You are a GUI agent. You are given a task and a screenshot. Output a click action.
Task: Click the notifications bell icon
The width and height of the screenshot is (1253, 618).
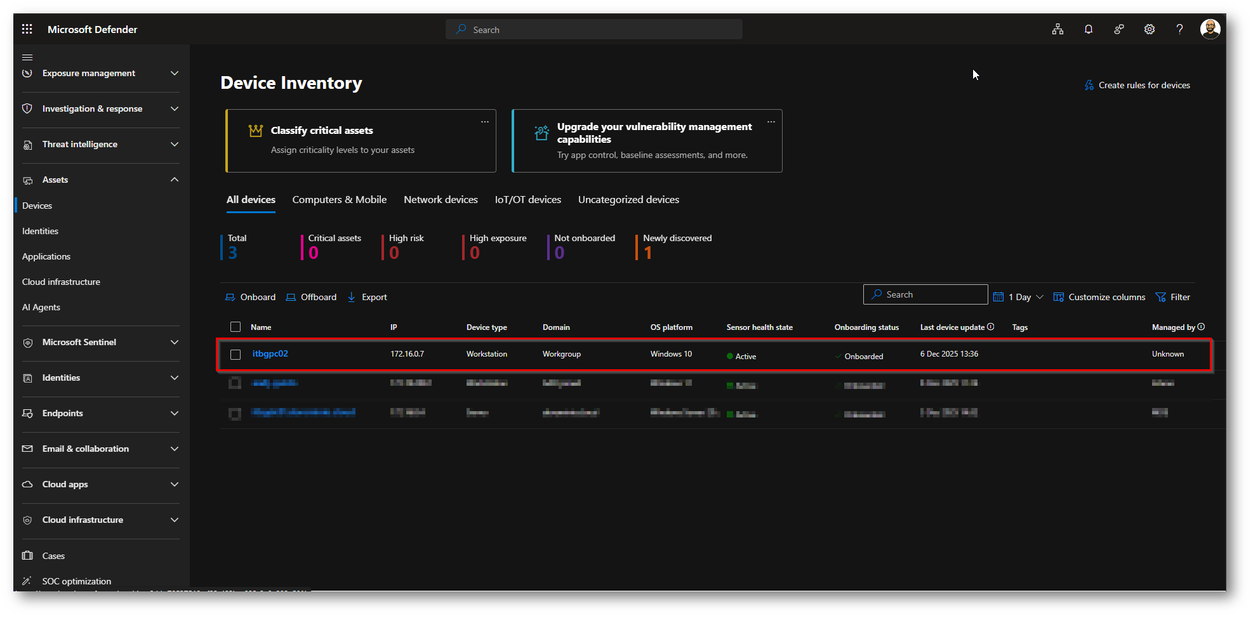1088,29
